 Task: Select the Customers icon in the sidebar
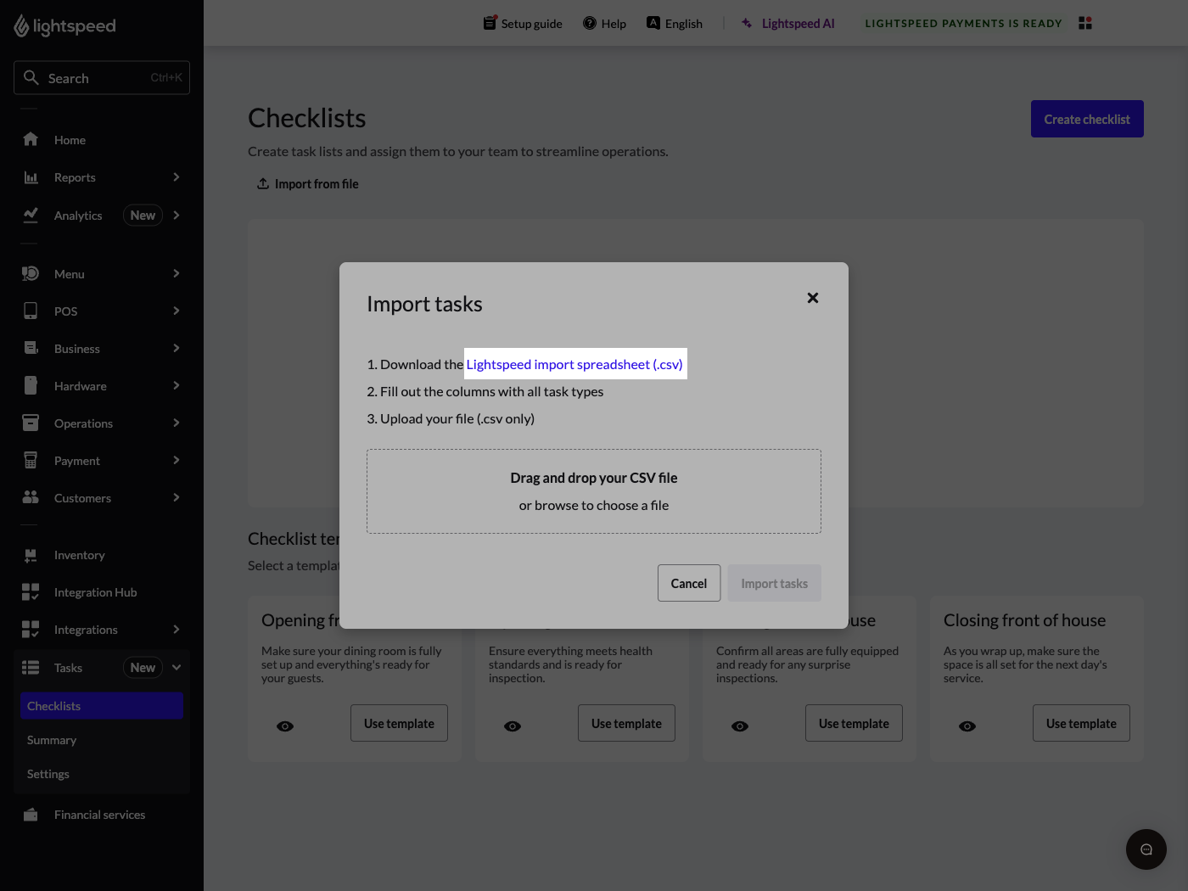pos(31,497)
